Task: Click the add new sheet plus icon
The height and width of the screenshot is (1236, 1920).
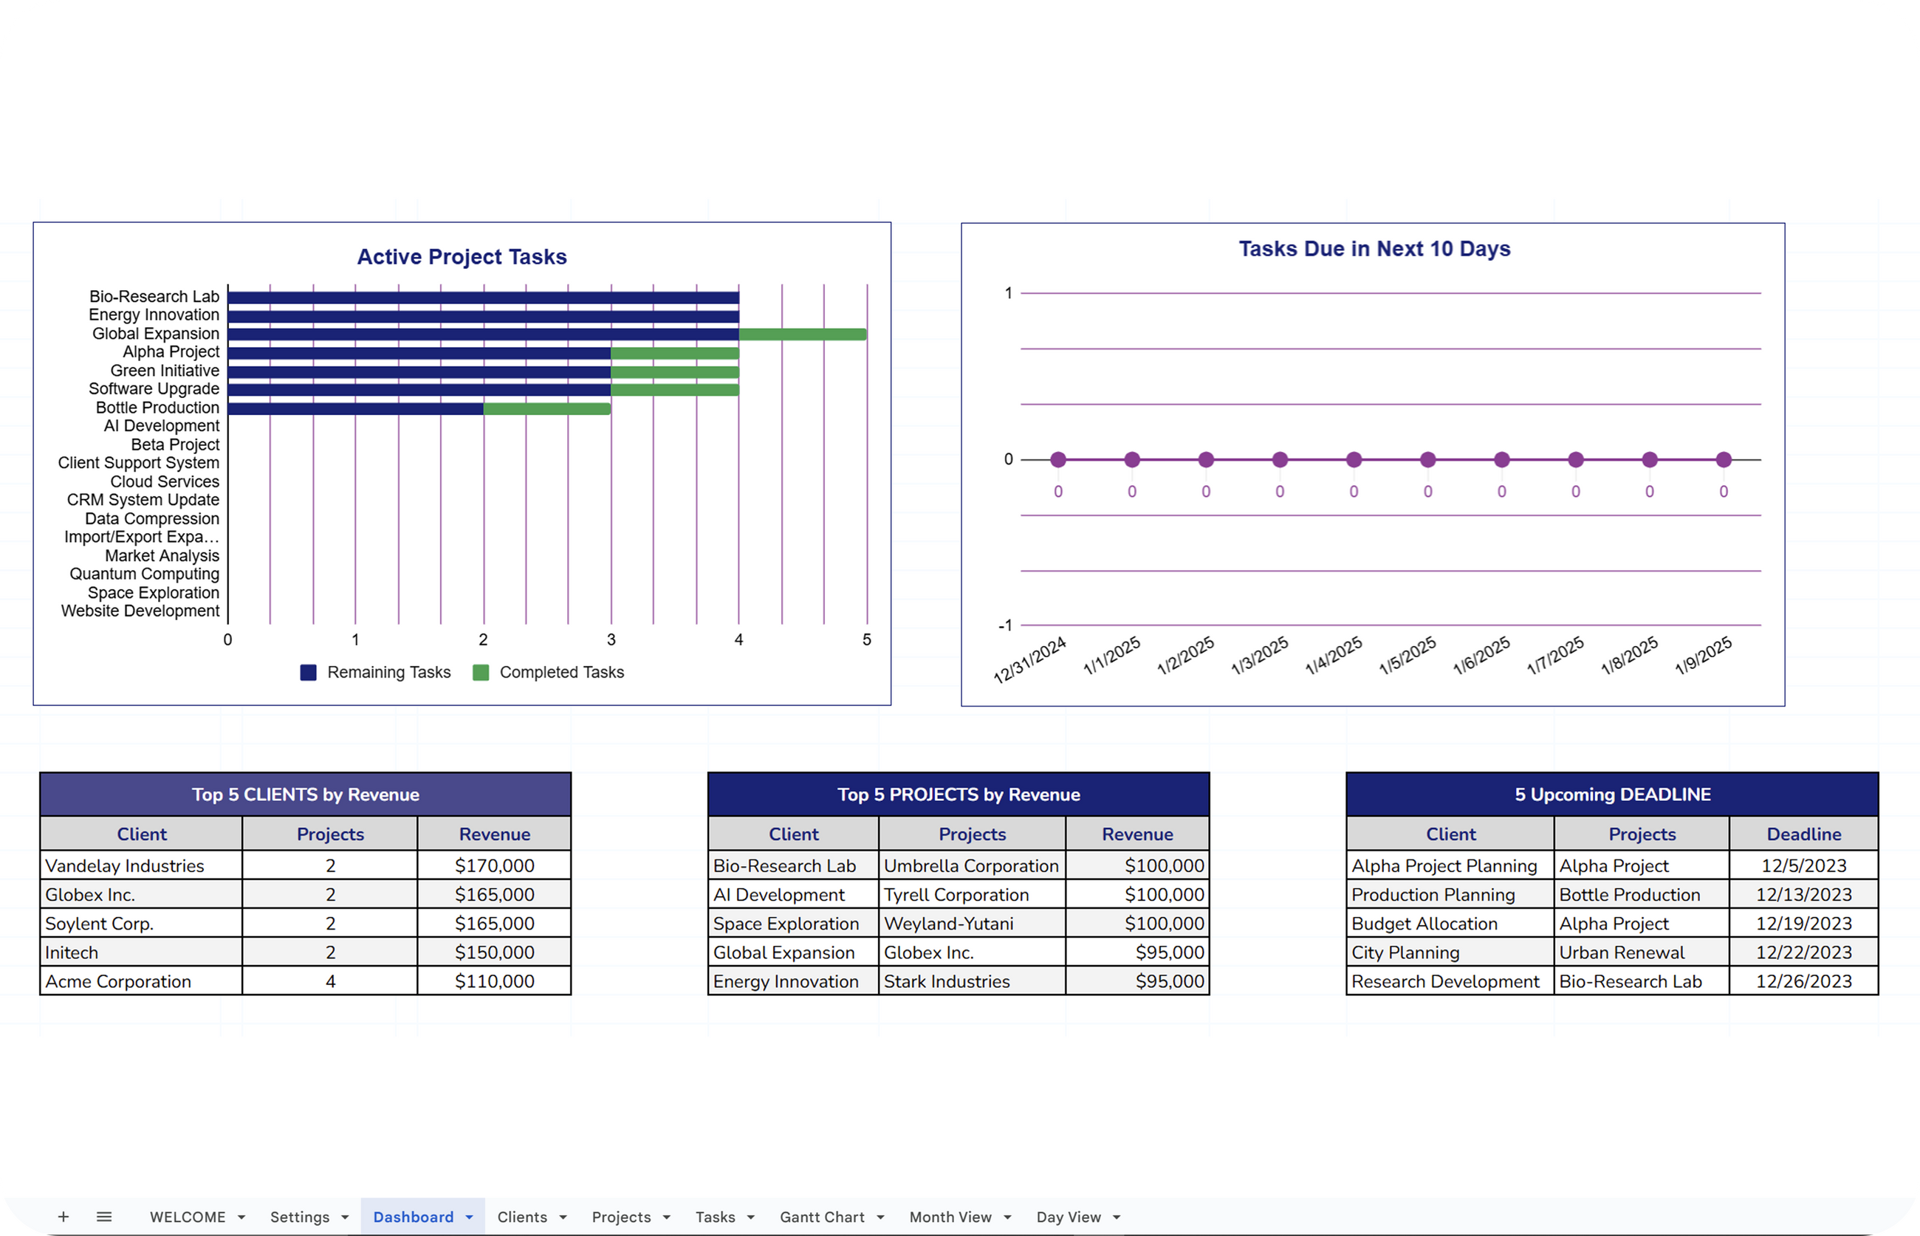Action: point(64,1217)
